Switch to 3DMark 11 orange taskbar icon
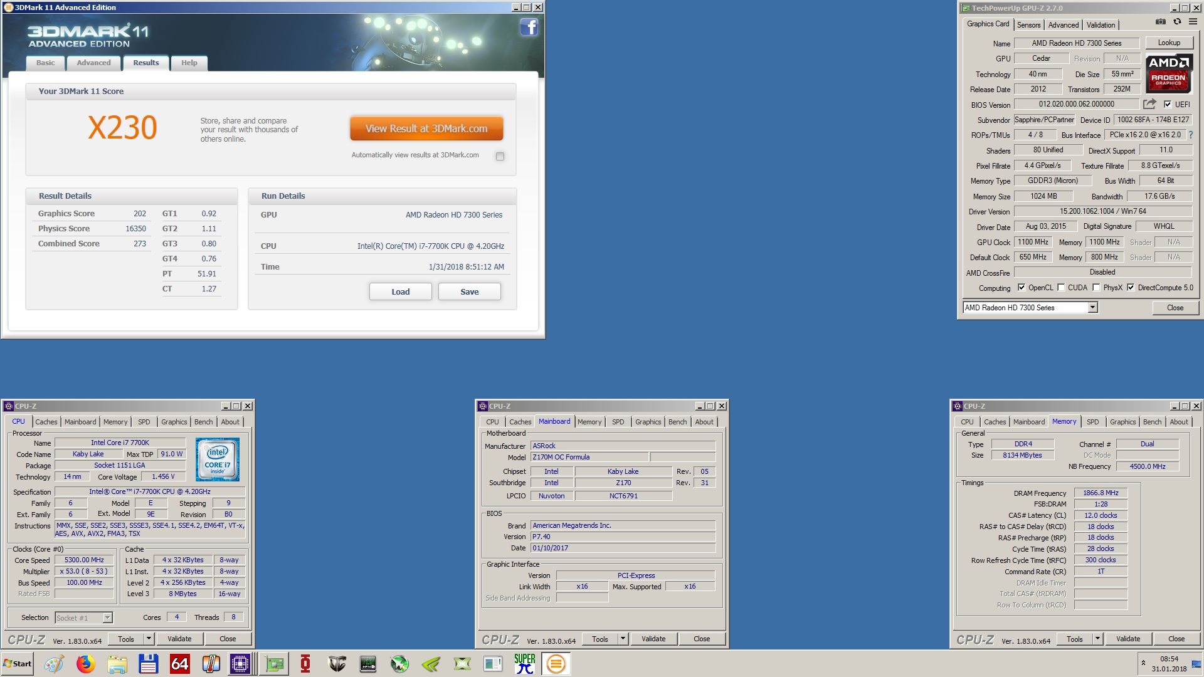Viewport: 1204px width, 677px height. tap(556, 664)
